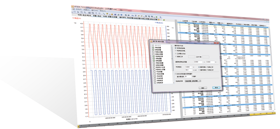Check the 平台容量 checkbox in list

pyautogui.click(x=155, y=71)
